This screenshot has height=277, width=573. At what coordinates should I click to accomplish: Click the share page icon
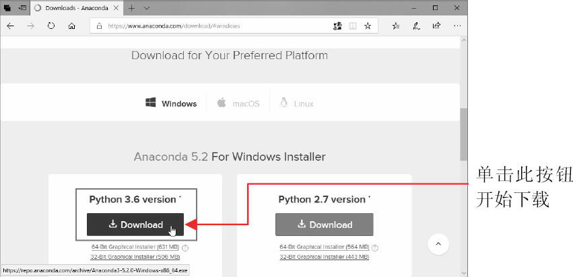[x=436, y=26]
